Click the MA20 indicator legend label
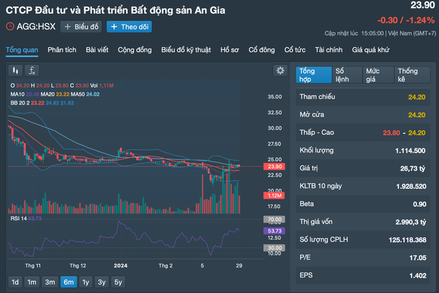 coord(48,93)
